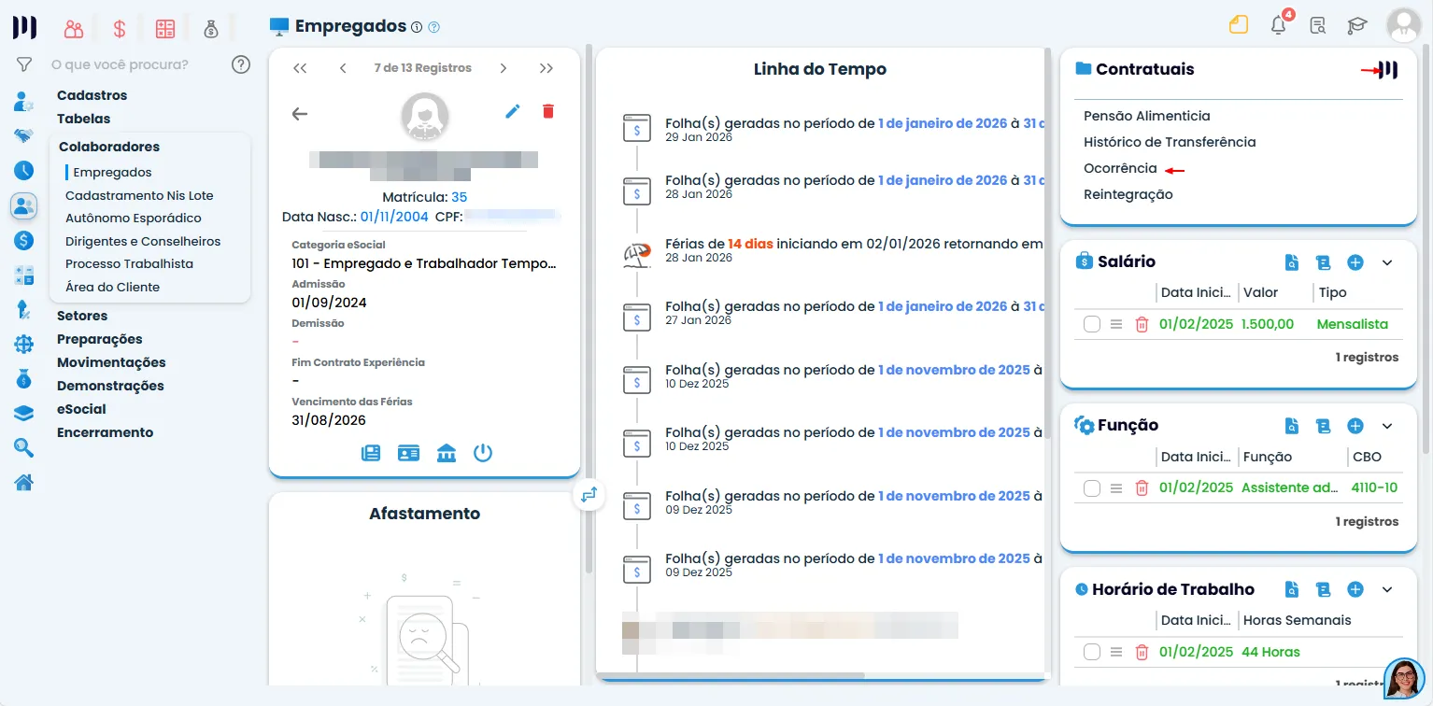Go to the next record with single right arrow
The image size is (1433, 706).
[504, 68]
